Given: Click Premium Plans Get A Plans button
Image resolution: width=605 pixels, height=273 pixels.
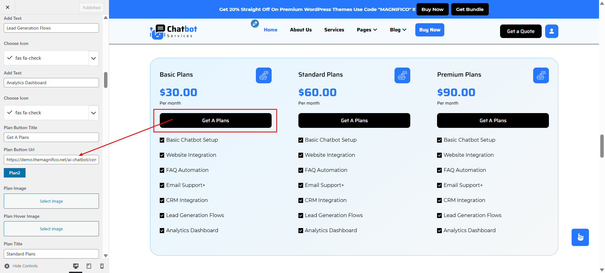Looking at the screenshot, I should [x=493, y=120].
